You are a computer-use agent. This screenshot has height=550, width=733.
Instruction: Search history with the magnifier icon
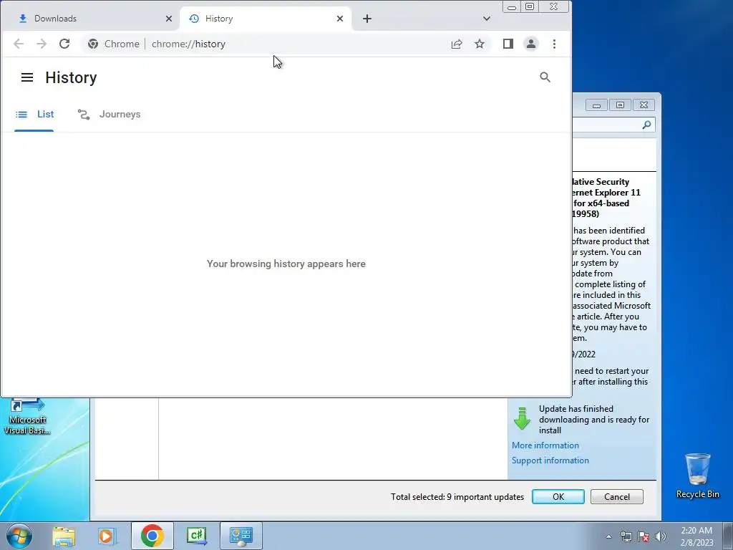pyautogui.click(x=545, y=77)
